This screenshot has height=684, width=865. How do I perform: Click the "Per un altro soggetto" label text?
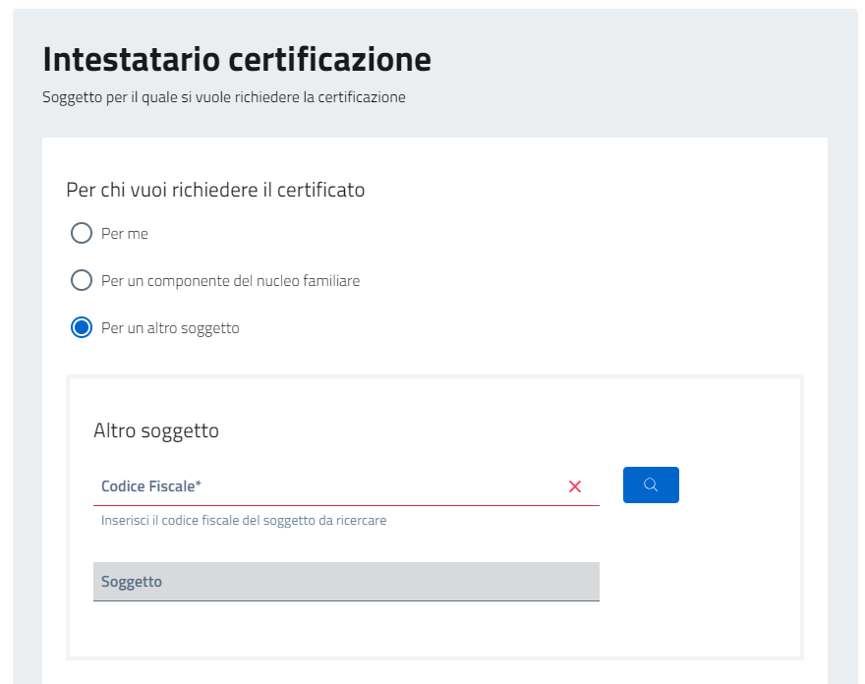pos(170,328)
